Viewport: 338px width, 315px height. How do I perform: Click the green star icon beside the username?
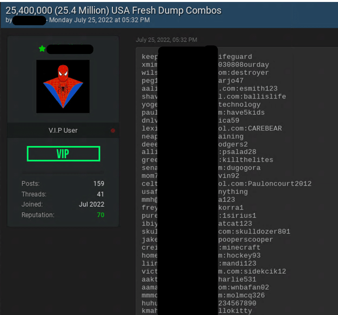pyautogui.click(x=42, y=49)
